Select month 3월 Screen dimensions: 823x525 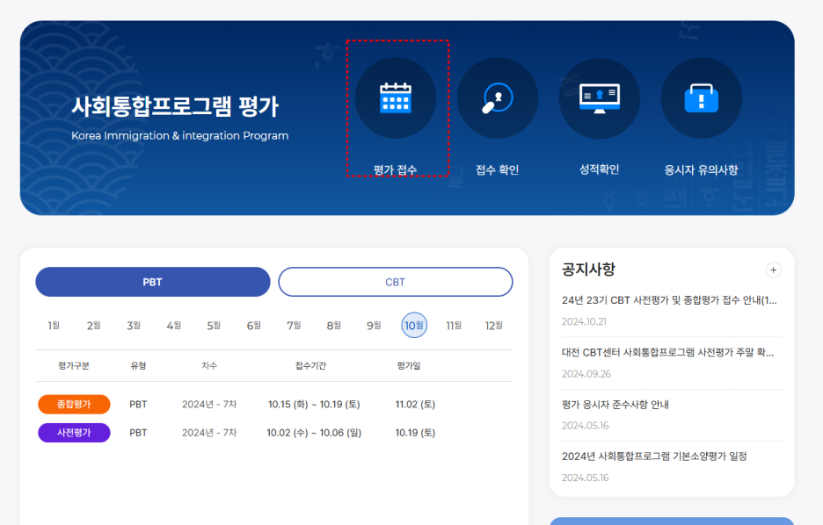134,326
